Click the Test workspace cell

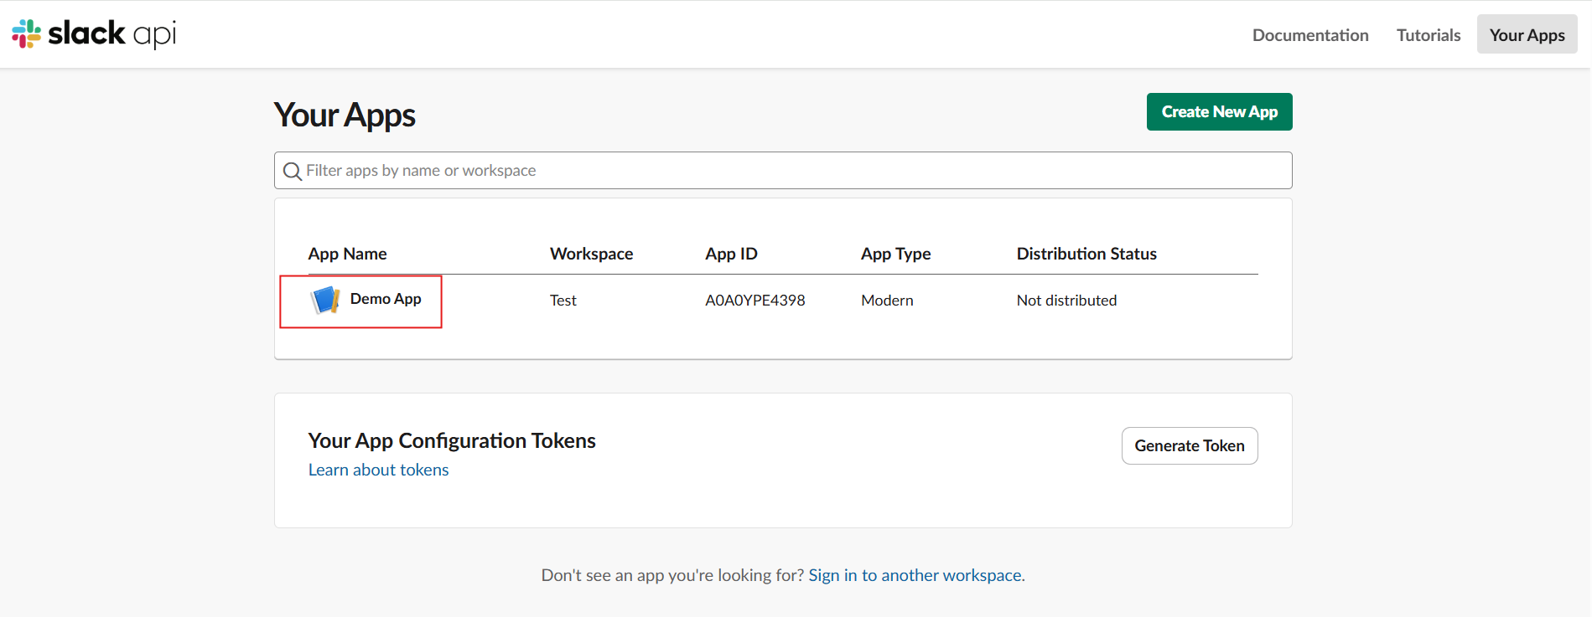[563, 301]
